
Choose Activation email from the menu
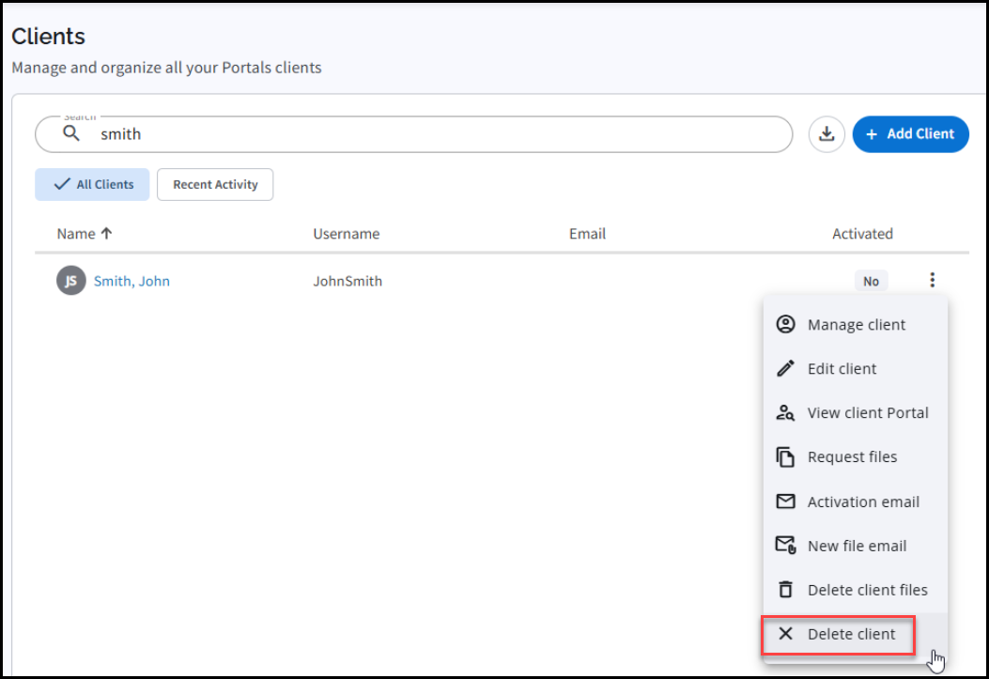pyautogui.click(x=856, y=502)
